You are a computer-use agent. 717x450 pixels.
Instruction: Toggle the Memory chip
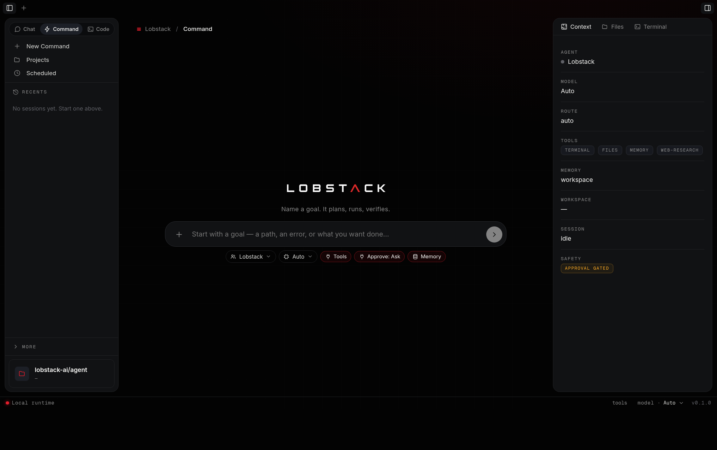[x=426, y=256]
